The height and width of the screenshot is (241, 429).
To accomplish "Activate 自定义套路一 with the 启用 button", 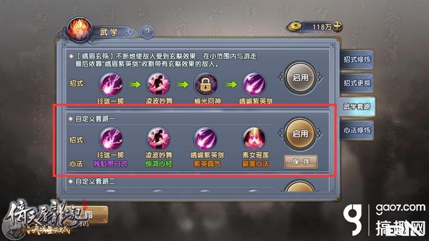I will (300, 133).
